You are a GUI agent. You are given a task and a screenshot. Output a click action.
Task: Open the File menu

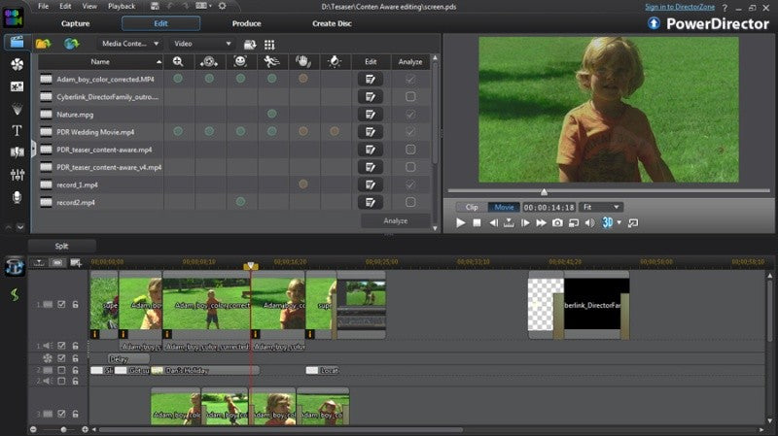(x=43, y=6)
